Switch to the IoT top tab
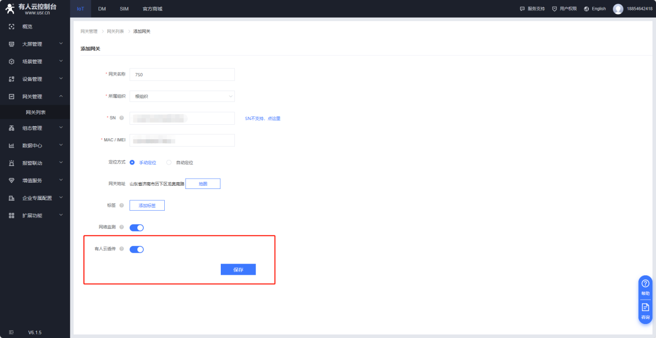Viewport: 656px width, 338px height. (x=80, y=9)
